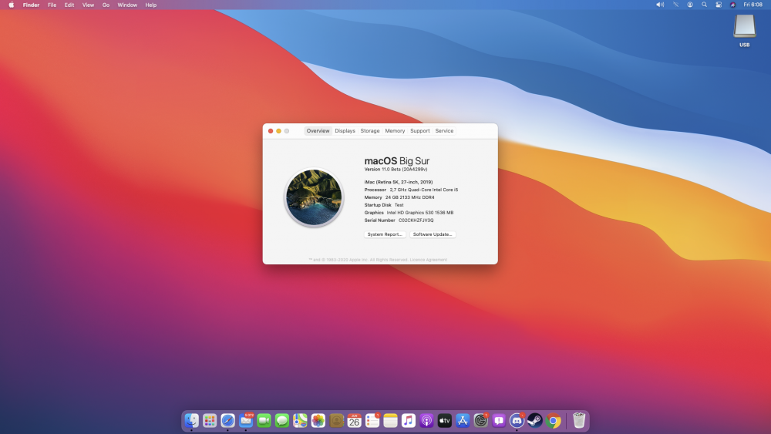Viewport: 771px width, 434px height.
Task: Open App Store from Dock
Action: point(463,421)
